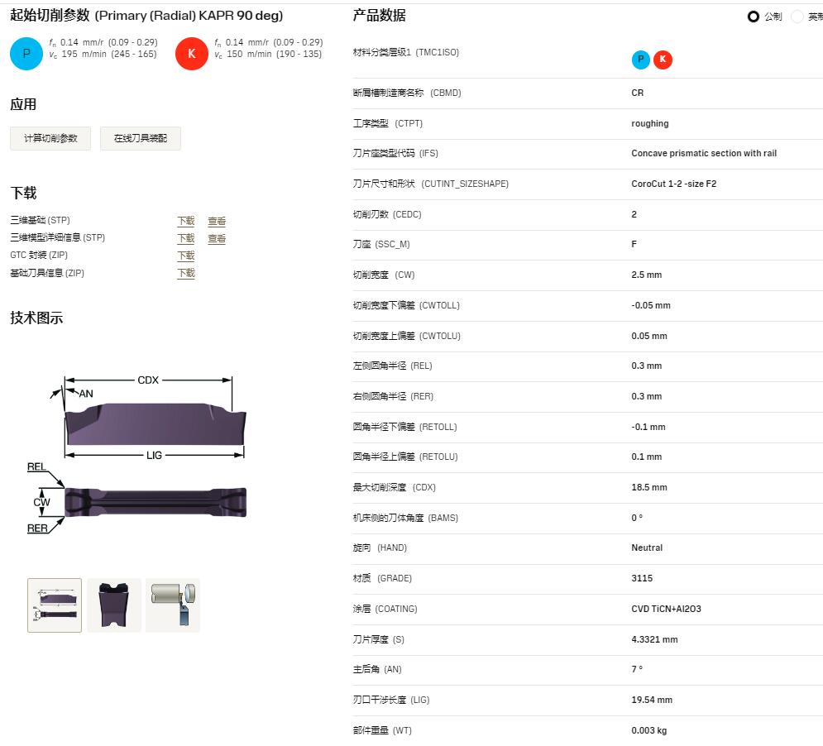The height and width of the screenshot is (746, 823).
Task: Download the 三维基础 (STP) file
Action: (x=186, y=221)
